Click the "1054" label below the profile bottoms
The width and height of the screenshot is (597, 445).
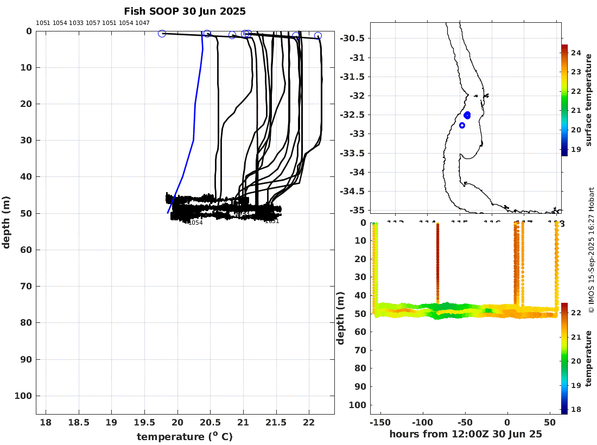[x=196, y=223]
